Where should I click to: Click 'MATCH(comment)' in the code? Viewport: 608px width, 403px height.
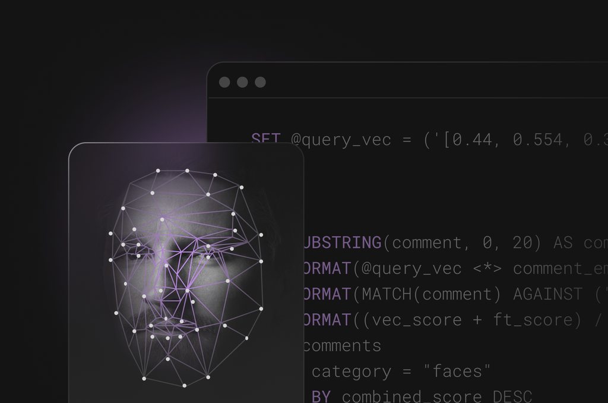pyautogui.click(x=432, y=294)
